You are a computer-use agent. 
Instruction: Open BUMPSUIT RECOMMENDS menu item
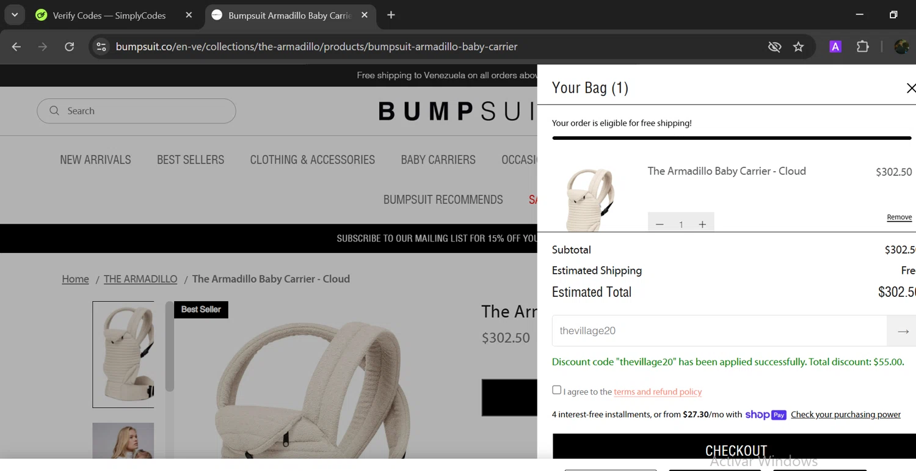pos(443,200)
